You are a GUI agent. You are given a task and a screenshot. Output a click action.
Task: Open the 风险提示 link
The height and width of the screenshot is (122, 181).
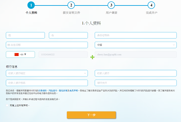point(53,91)
